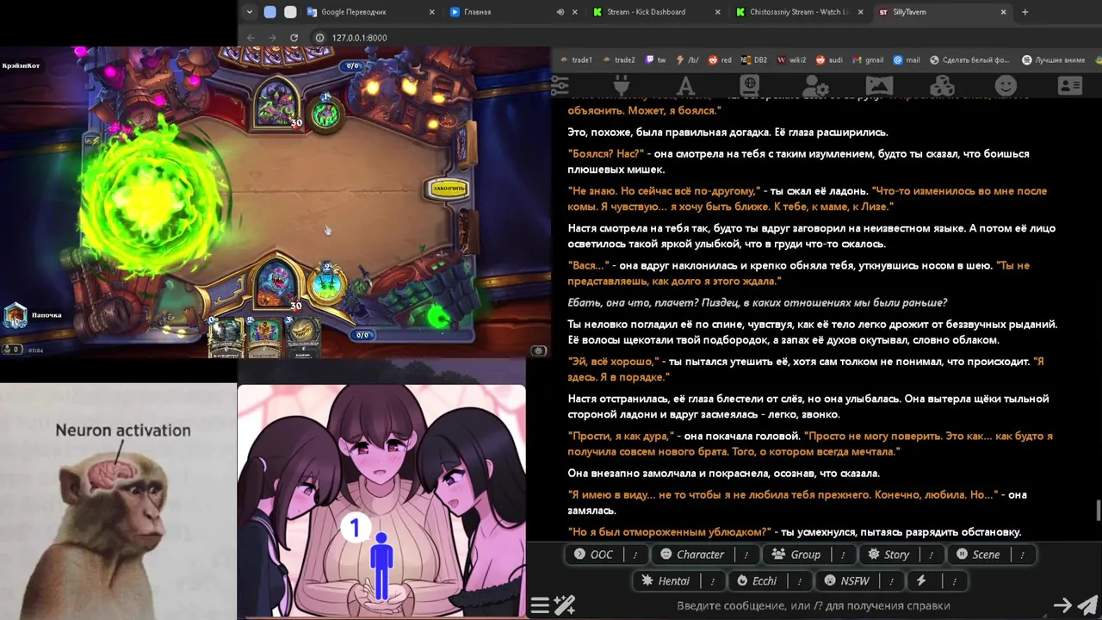The width and height of the screenshot is (1102, 620).
Task: Click the opponent hero portrait in Hearthstone
Action: point(277,102)
